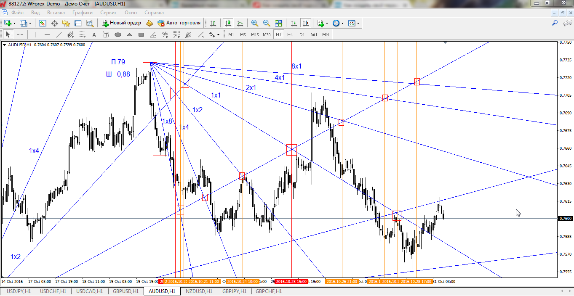Expand the Periods clock dropdown

click(x=342, y=23)
